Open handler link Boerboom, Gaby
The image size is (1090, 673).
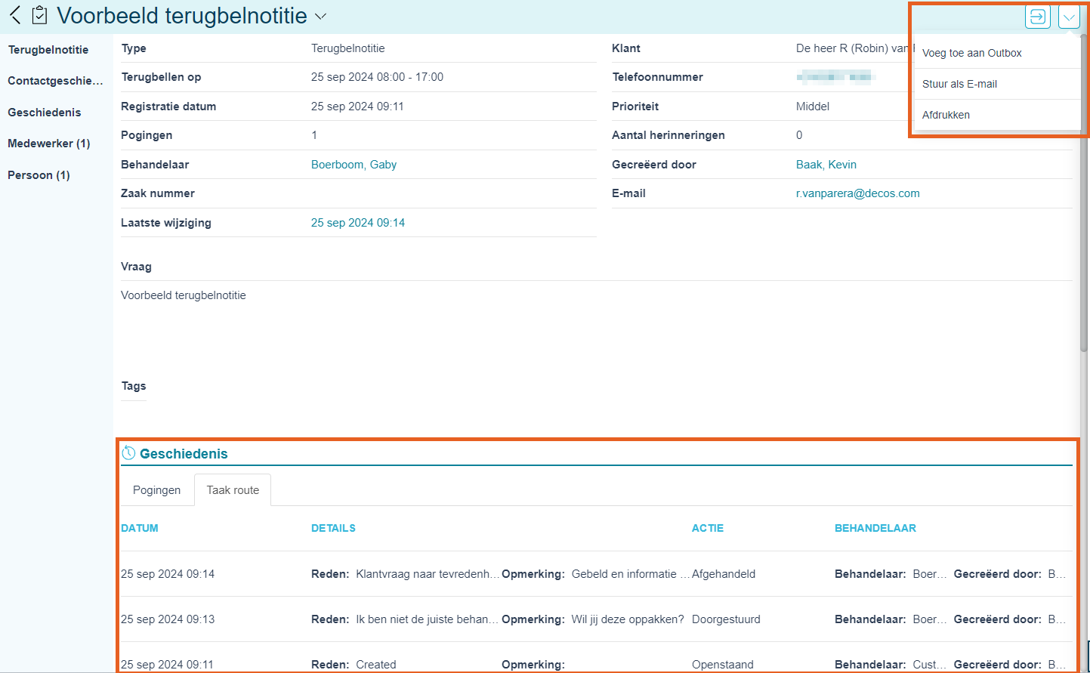(x=354, y=165)
